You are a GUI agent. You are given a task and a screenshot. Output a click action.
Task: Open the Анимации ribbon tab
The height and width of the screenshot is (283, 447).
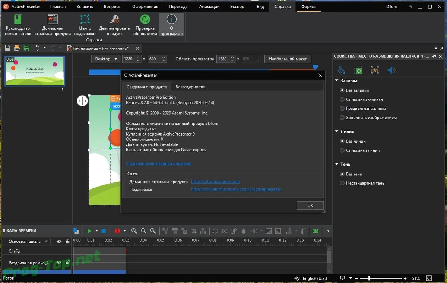click(209, 7)
